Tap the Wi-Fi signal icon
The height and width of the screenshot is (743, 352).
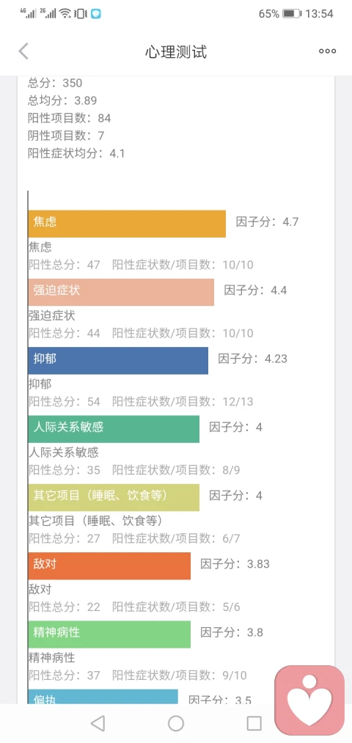(x=65, y=13)
